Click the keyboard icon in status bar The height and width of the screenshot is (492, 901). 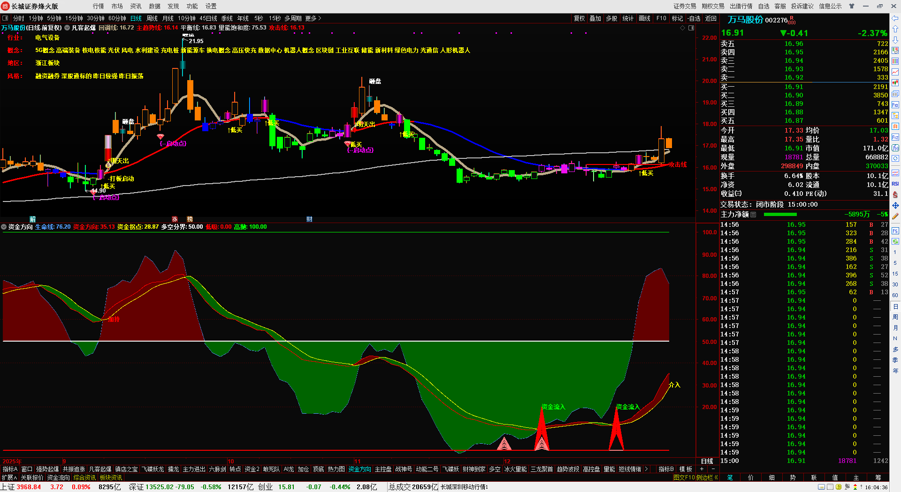(x=821, y=487)
